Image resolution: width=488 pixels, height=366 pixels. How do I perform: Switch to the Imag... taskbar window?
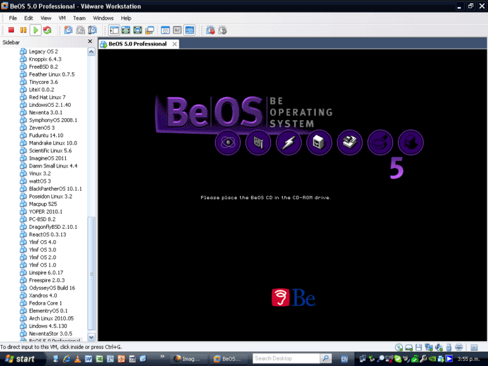pos(187,359)
